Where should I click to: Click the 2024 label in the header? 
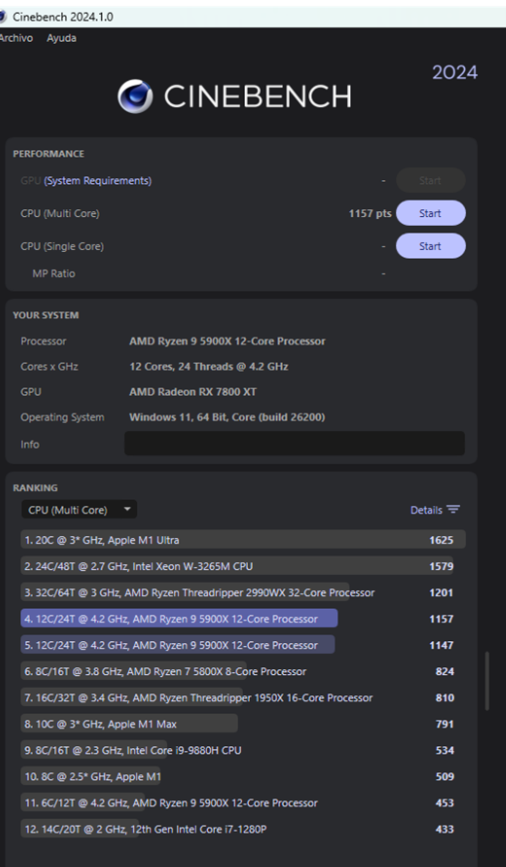(453, 73)
